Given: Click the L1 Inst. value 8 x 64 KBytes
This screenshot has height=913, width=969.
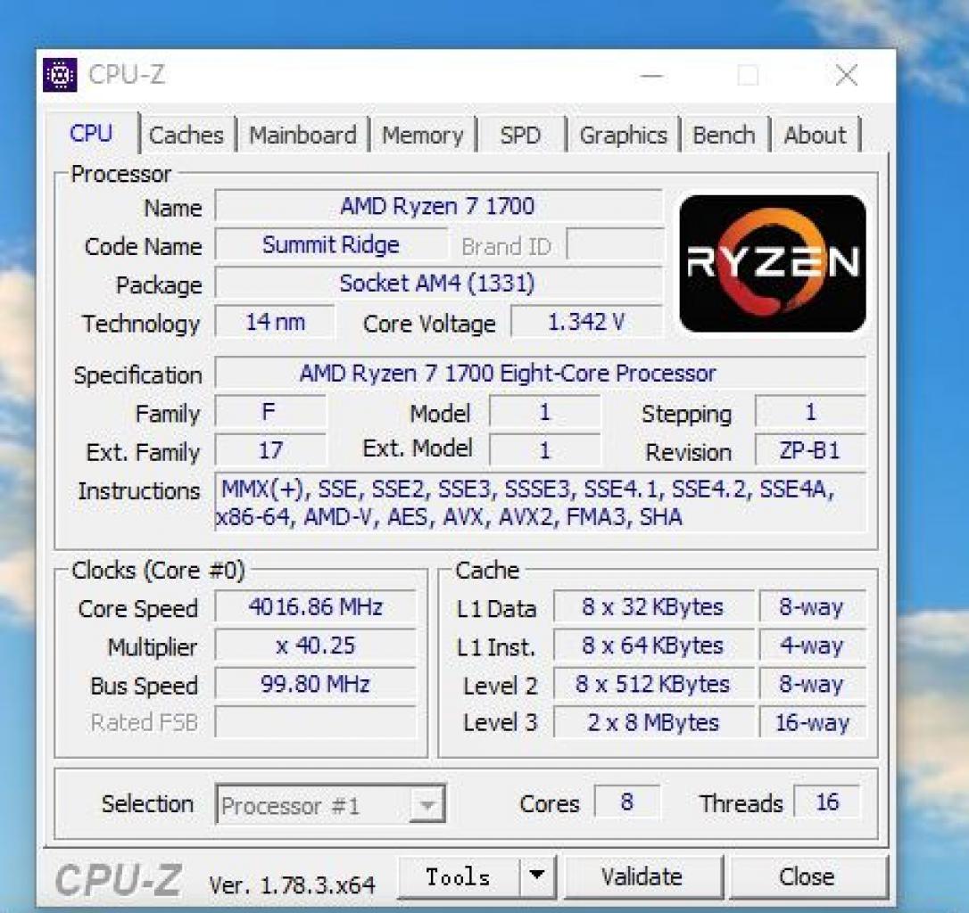Looking at the screenshot, I should click(x=654, y=645).
